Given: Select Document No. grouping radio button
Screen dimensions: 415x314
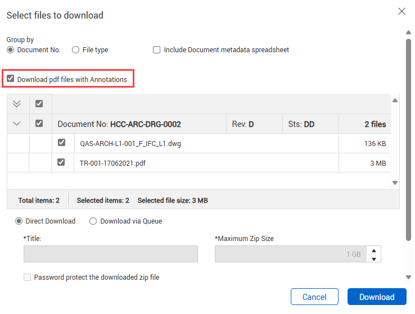Looking at the screenshot, I should point(11,50).
